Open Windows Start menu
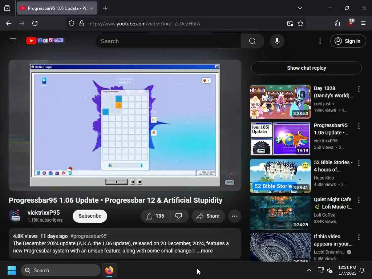 point(12,270)
